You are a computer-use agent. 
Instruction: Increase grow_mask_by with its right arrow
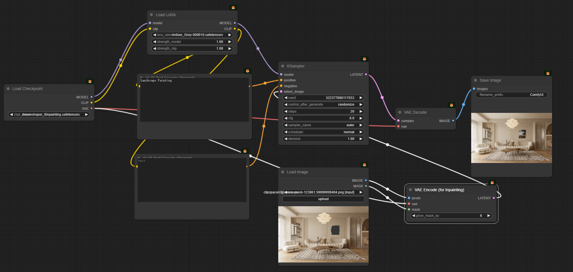click(x=488, y=216)
